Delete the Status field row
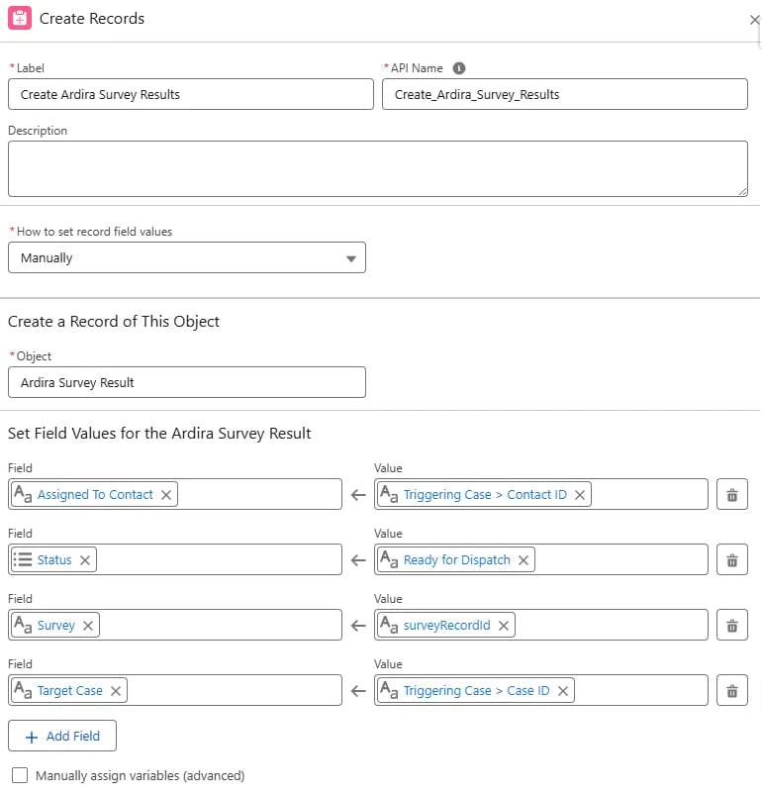Screen dimensions: 762x795 click(731, 559)
